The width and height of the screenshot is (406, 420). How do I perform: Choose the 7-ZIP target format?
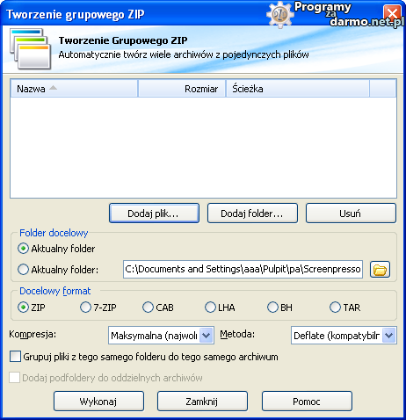[x=85, y=308]
